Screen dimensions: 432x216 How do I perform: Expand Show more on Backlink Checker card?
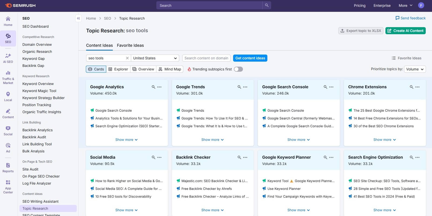[212, 210]
